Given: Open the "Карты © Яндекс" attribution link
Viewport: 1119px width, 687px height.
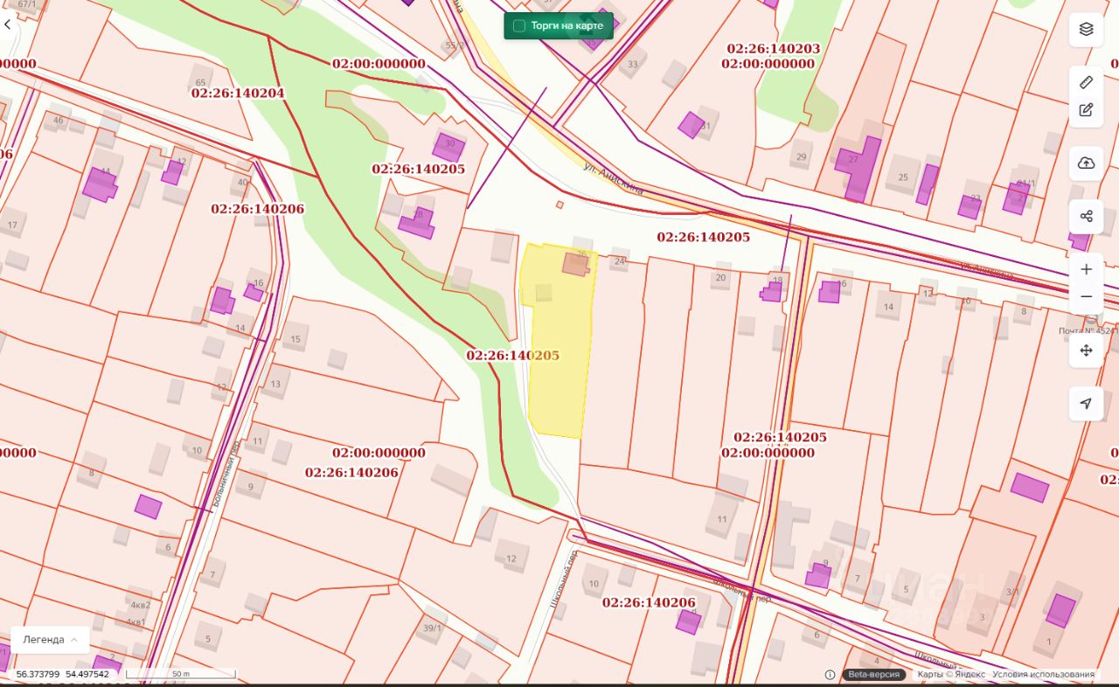Looking at the screenshot, I should [x=951, y=675].
